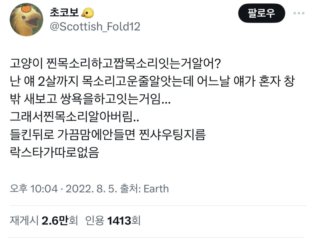Open the @Scottish_Fold12 handle link
This screenshot has height=241, width=316.
[x=95, y=26]
